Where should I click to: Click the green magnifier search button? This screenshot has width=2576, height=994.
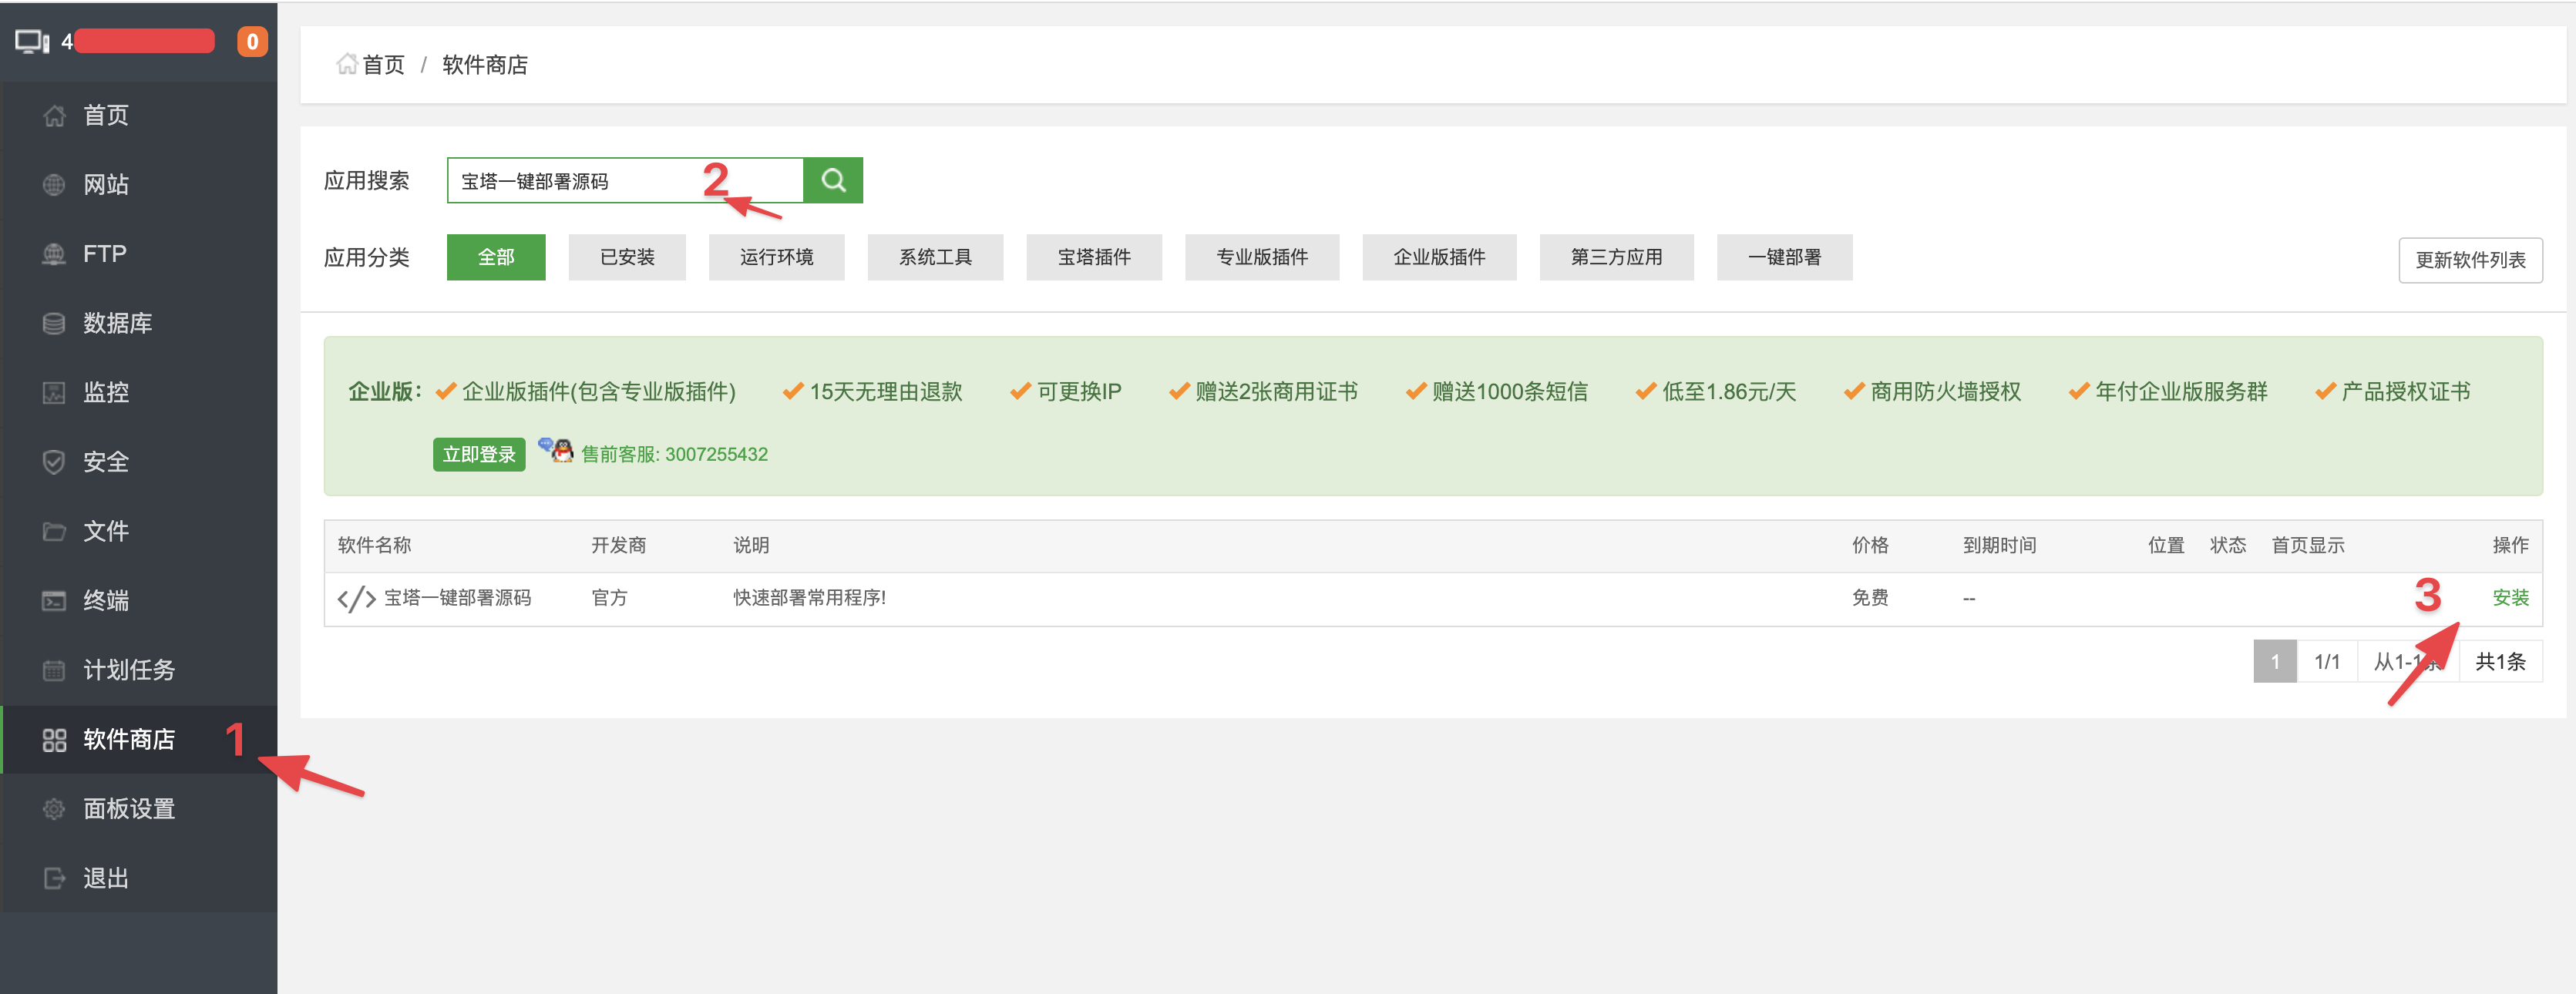point(833,180)
